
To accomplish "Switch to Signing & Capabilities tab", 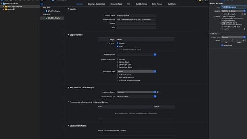I will click(96, 4).
